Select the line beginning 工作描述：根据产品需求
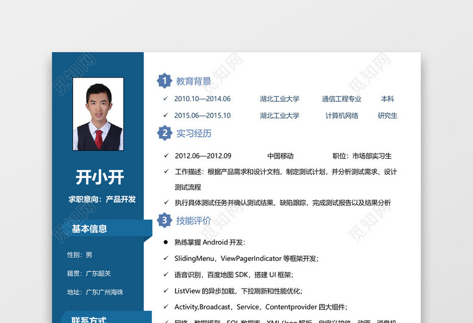This screenshot has height=323, width=473. (x=285, y=172)
